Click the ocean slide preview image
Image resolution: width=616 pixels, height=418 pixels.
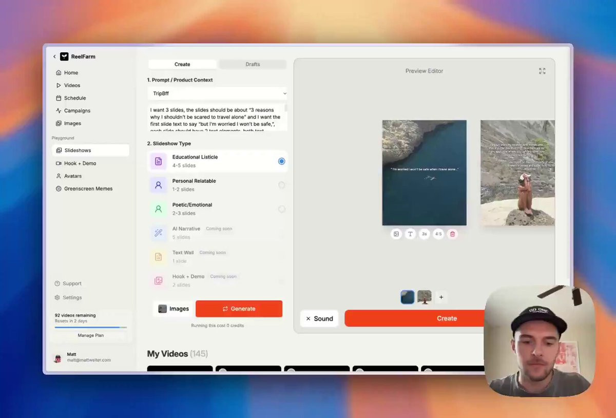pos(424,173)
